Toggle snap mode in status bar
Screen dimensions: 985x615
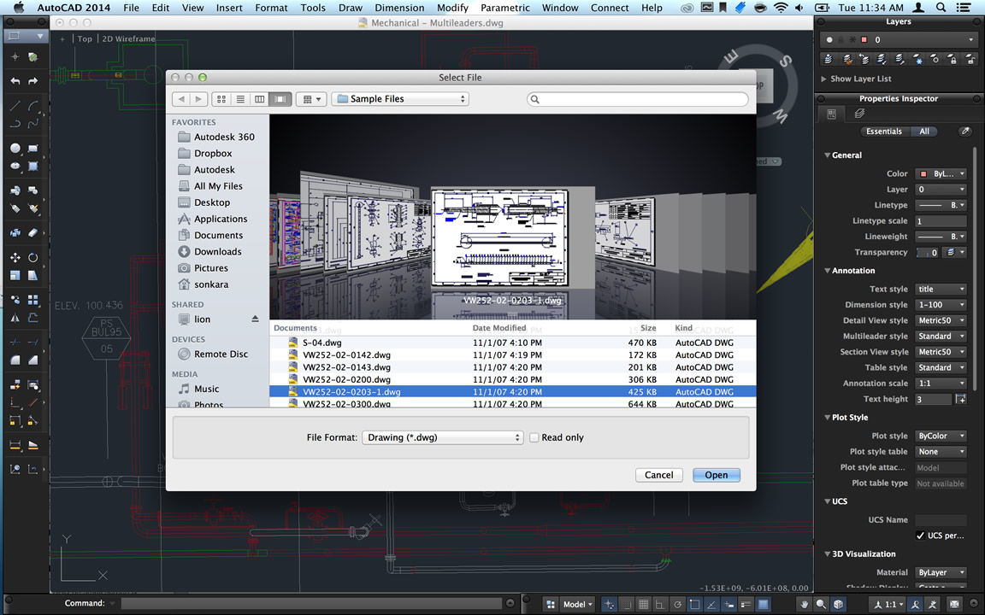pos(626,605)
